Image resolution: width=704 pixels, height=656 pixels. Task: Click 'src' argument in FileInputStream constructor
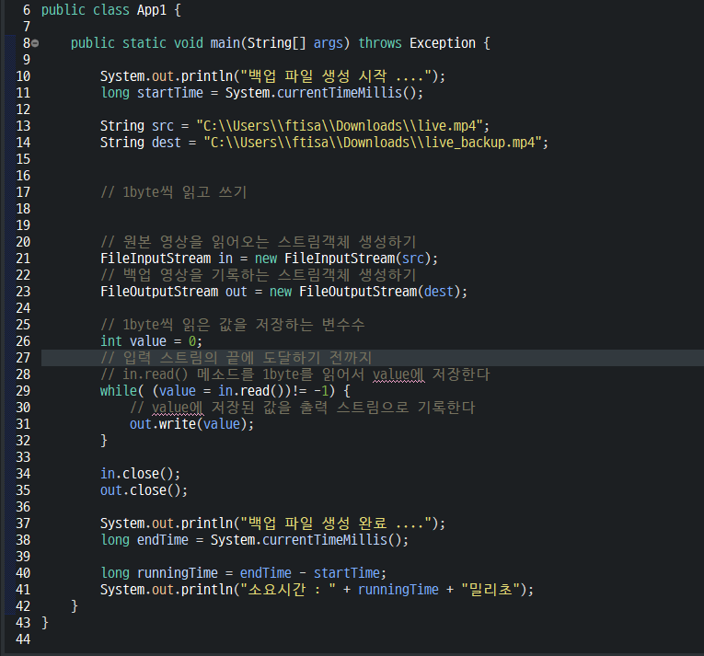click(x=412, y=259)
